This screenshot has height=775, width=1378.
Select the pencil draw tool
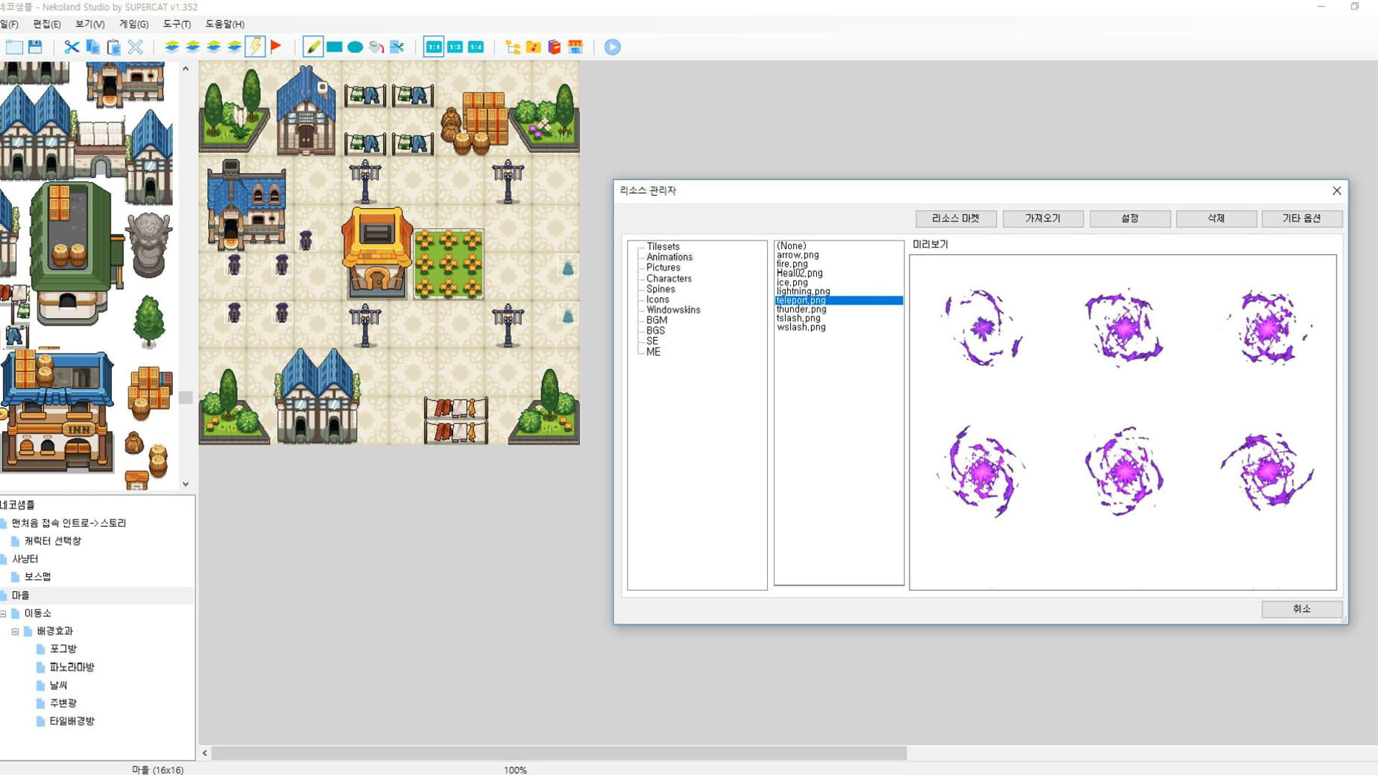313,47
